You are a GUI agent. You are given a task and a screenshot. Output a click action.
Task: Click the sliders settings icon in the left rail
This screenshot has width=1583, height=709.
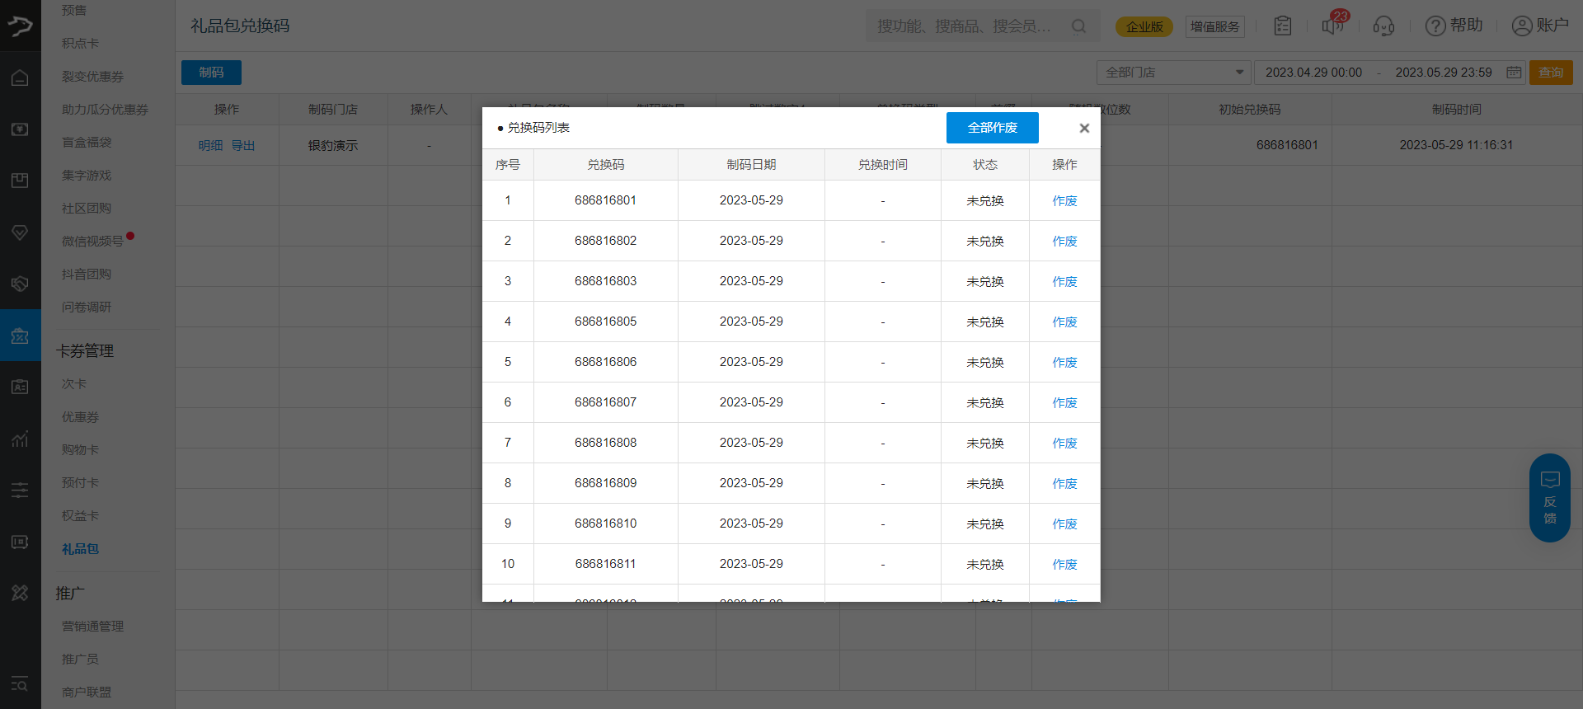point(20,490)
